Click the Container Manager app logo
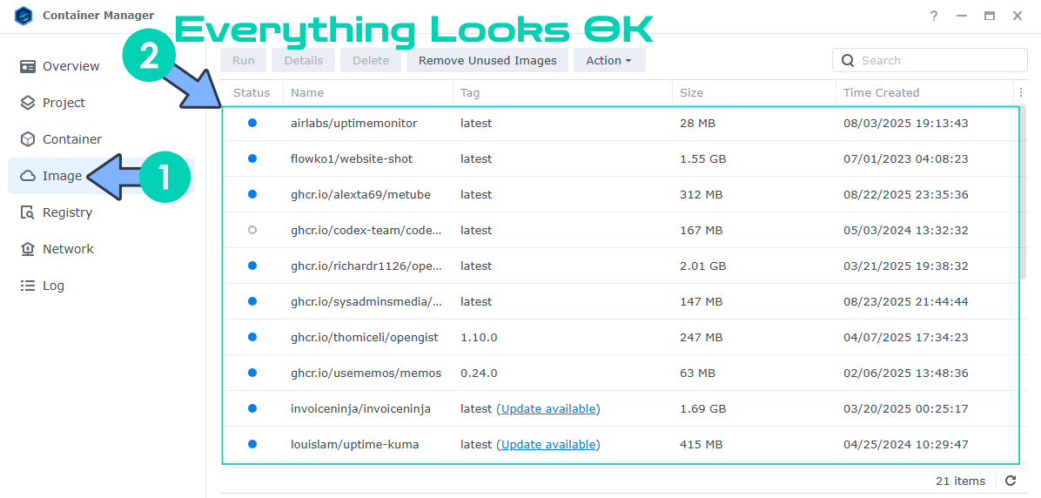This screenshot has width=1041, height=498. click(x=24, y=16)
